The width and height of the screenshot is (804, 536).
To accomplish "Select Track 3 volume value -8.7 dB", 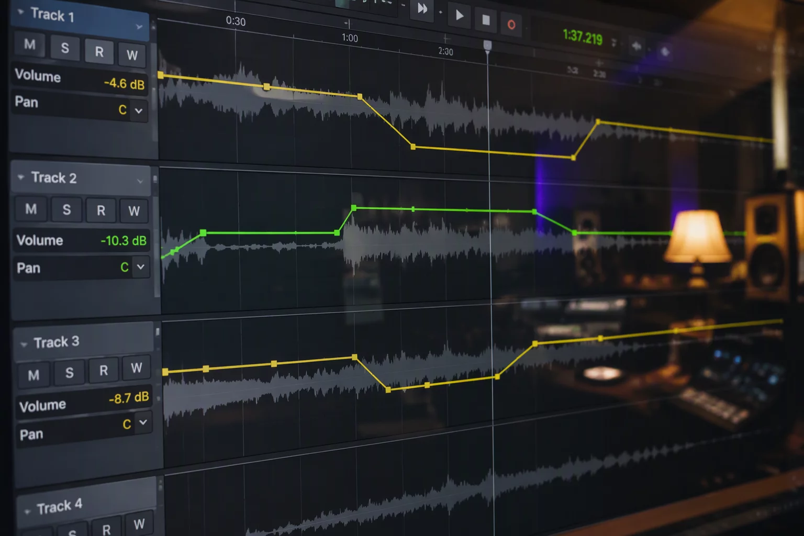I will click(129, 398).
